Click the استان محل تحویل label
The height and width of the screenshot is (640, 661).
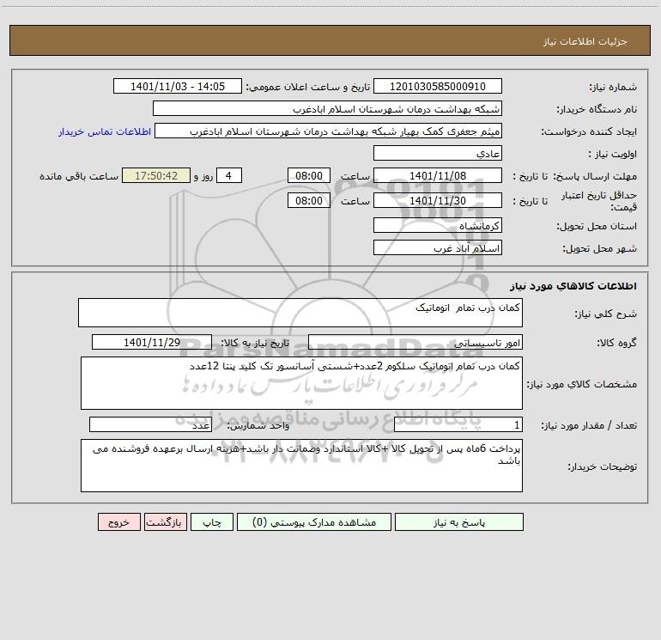click(x=597, y=227)
